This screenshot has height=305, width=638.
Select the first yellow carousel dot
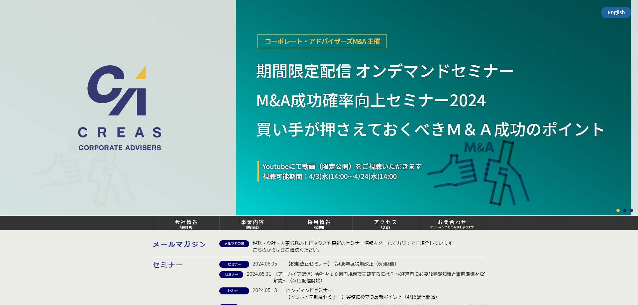618,210
